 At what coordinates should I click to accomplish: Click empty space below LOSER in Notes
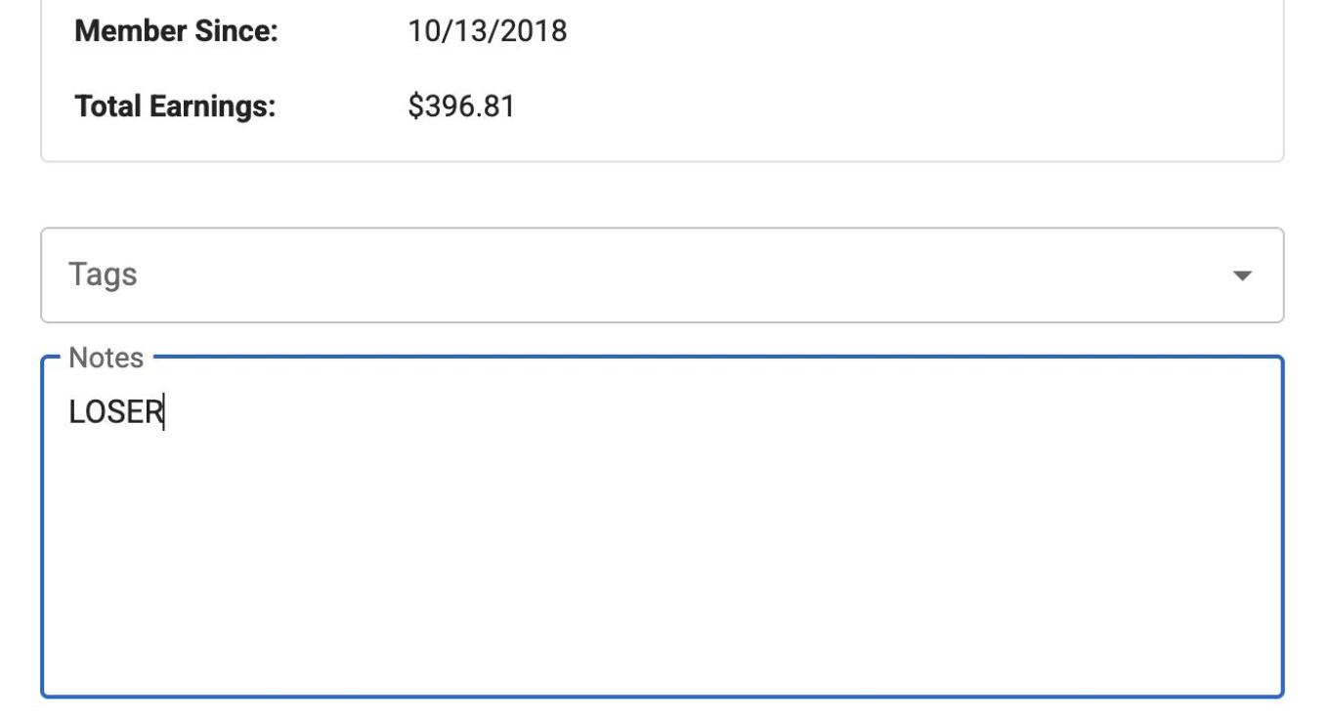[662, 567]
